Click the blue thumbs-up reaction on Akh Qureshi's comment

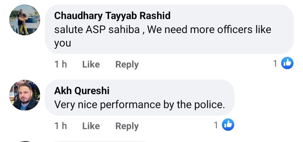[228, 125]
